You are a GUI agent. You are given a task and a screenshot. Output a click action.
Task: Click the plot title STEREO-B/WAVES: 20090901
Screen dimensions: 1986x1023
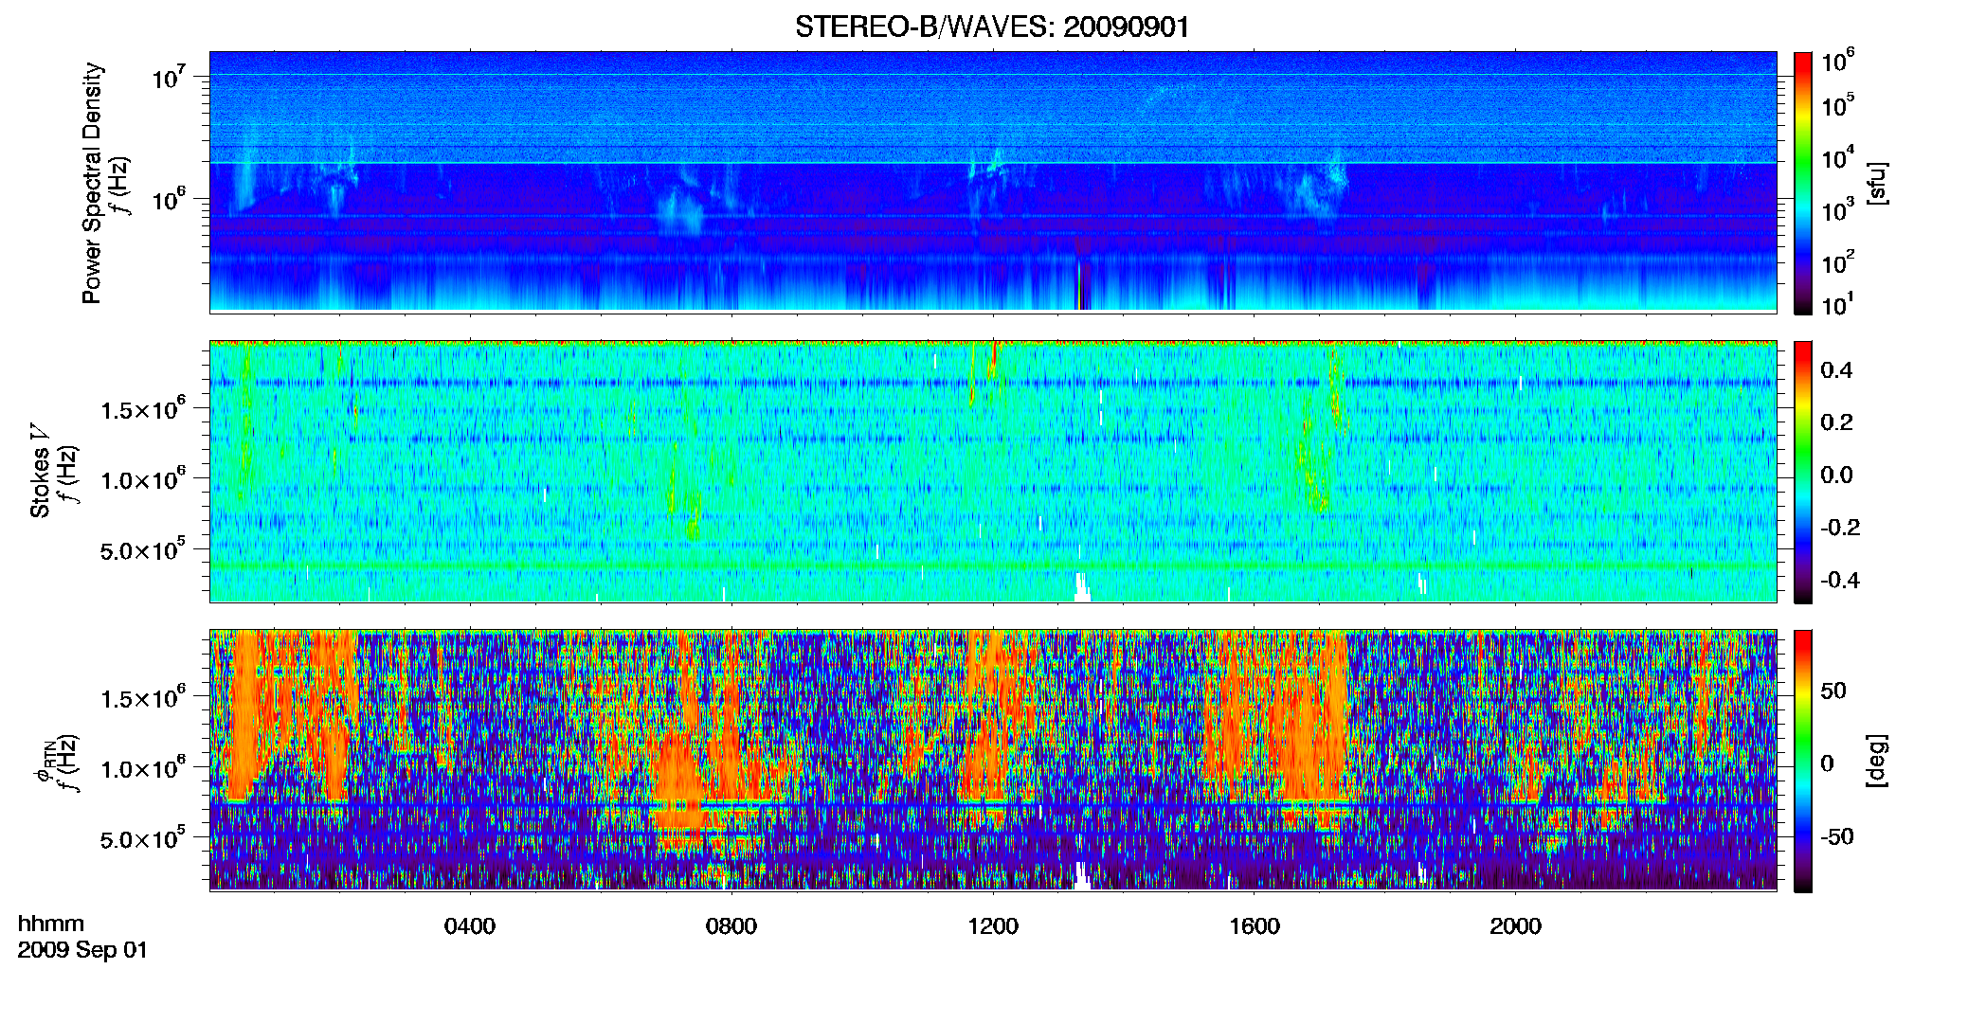point(992,27)
